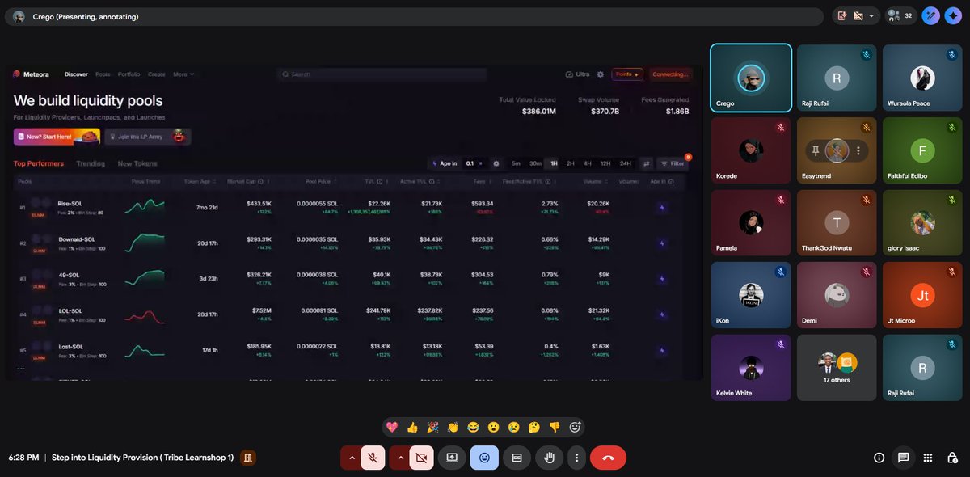Screen dimensions: 970x477
Task: Open Create tab in Meteora
Action: click(157, 74)
